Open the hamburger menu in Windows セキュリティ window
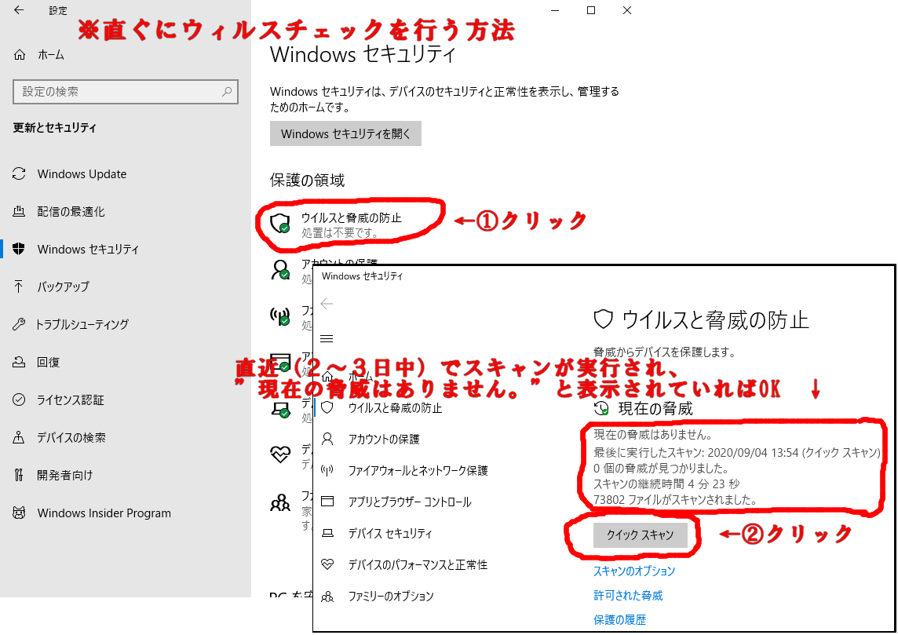This screenshot has height=635, width=898. 327,339
